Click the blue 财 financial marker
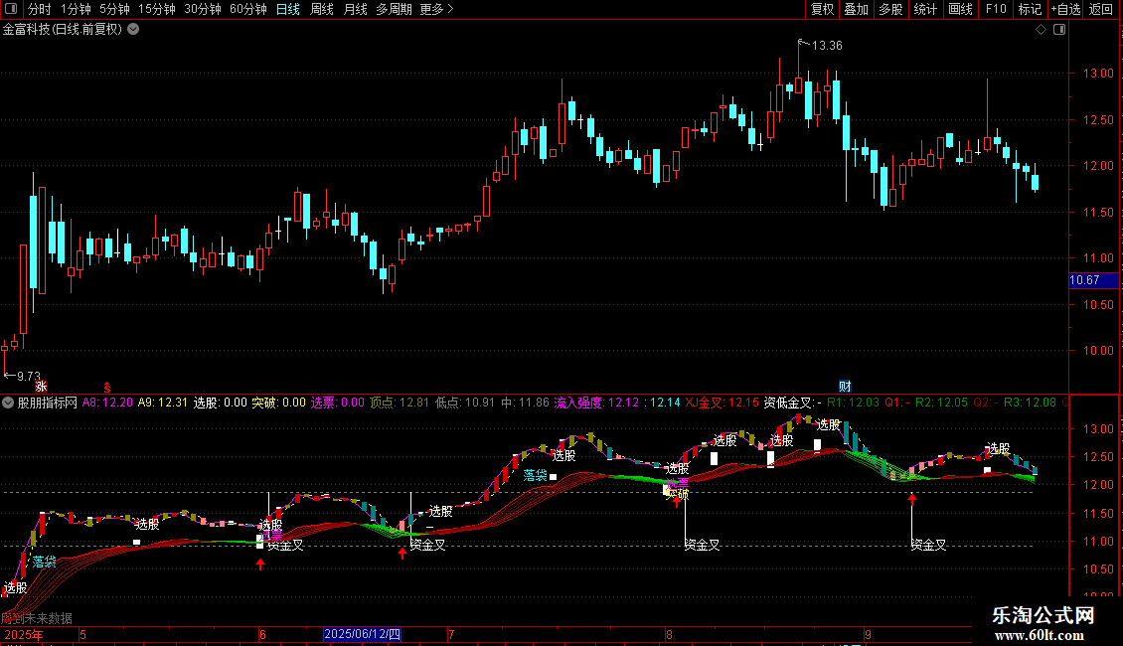This screenshot has height=646, width=1123. [845, 386]
